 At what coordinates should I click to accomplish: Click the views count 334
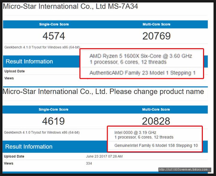(89, 163)
